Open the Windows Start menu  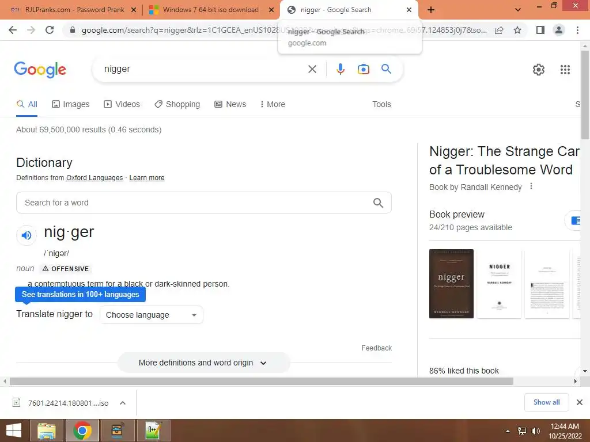14,430
